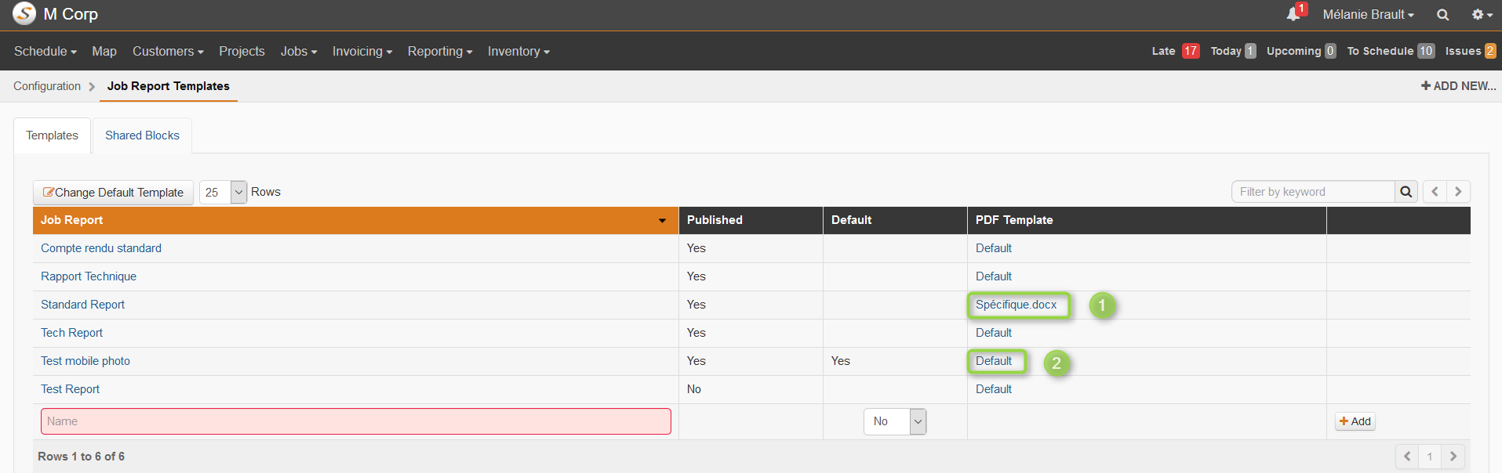This screenshot has width=1502, height=473.
Task: Show Upcoming jobs counter
Action: 1301,51
